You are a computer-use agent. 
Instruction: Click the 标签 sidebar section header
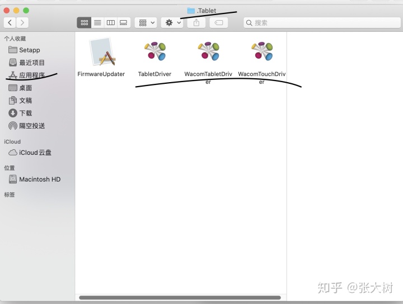(x=10, y=194)
